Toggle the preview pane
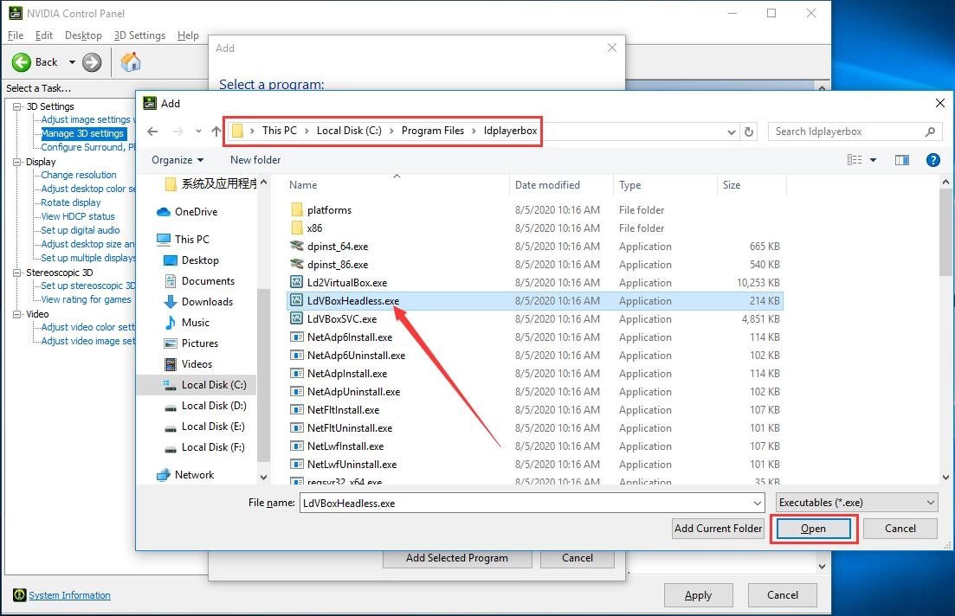Image resolution: width=955 pixels, height=616 pixels. pyautogui.click(x=902, y=159)
